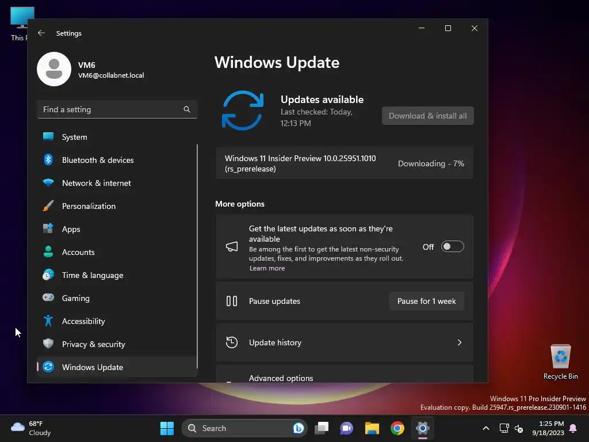The height and width of the screenshot is (442, 589).
Task: Open Update history
Action: click(x=344, y=342)
